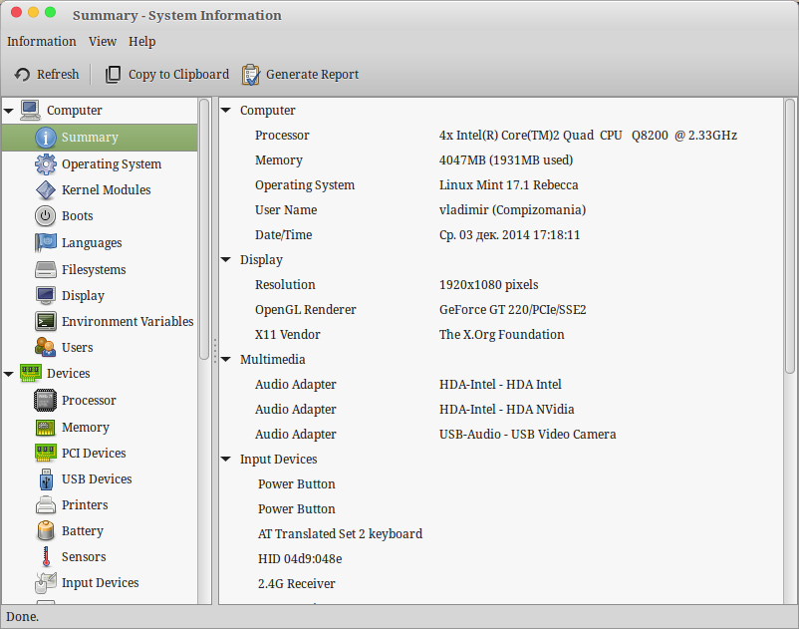Open the Users people icon
Screen dimensions: 799x629
pos(46,347)
